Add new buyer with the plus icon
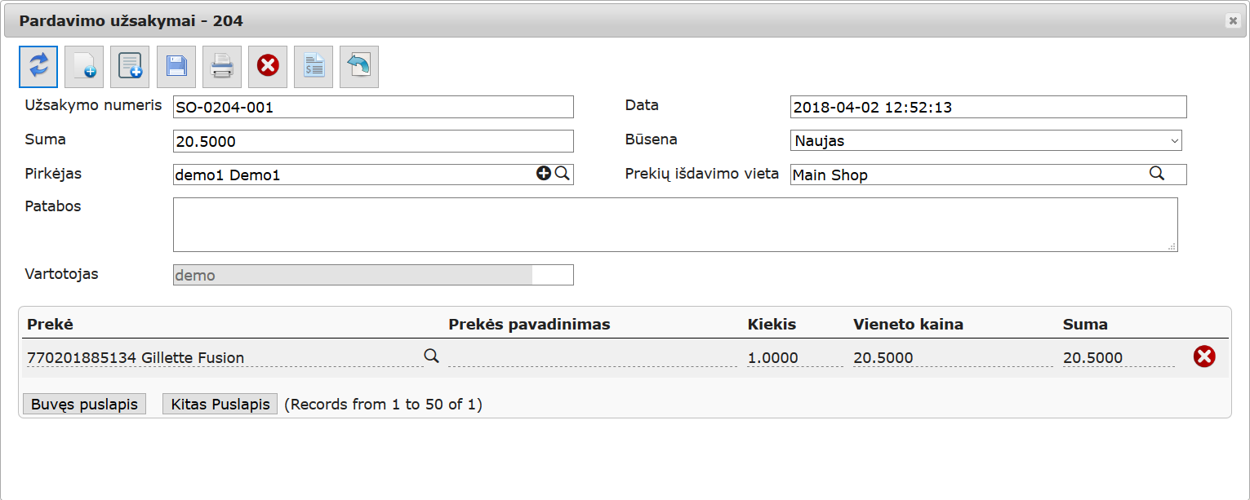 tap(544, 173)
